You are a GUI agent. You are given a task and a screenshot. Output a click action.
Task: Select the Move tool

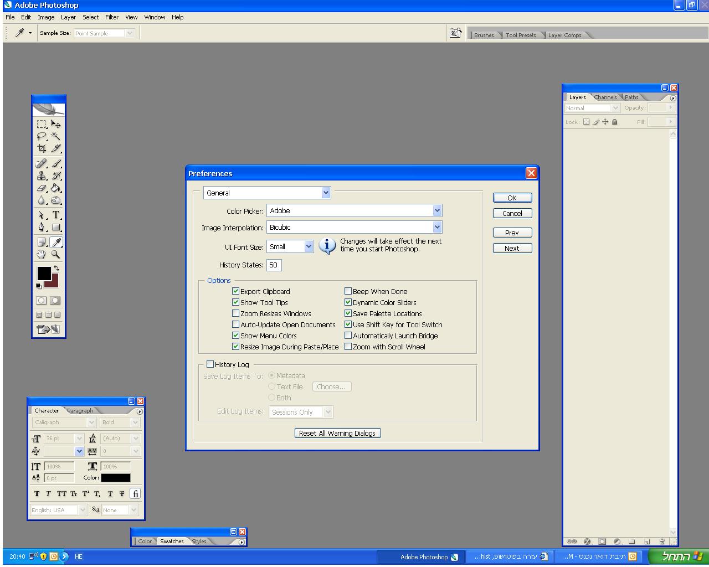tap(56, 124)
